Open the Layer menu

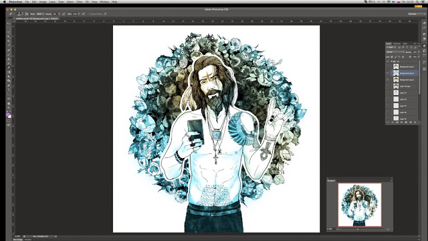[x=52, y=1]
